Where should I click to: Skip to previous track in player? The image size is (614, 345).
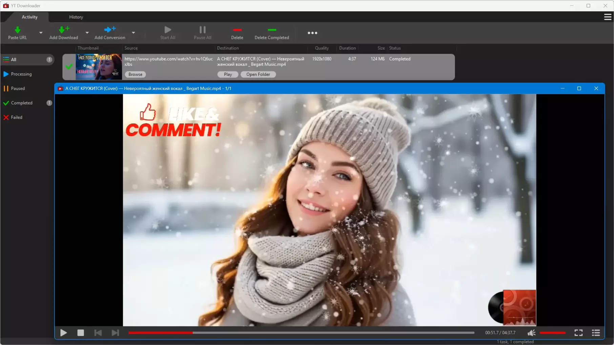pyautogui.click(x=98, y=333)
